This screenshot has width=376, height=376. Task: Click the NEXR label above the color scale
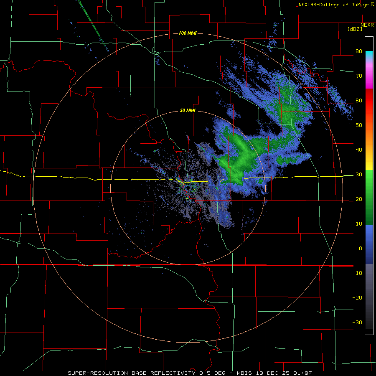(367, 25)
